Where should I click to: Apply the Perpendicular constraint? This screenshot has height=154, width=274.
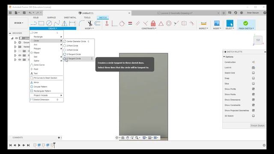tap(146, 23)
